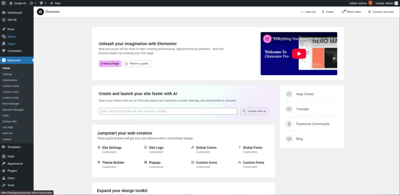Click Connect Account
Image resolution: width=400 pixels, height=195 pixels.
click(x=380, y=12)
